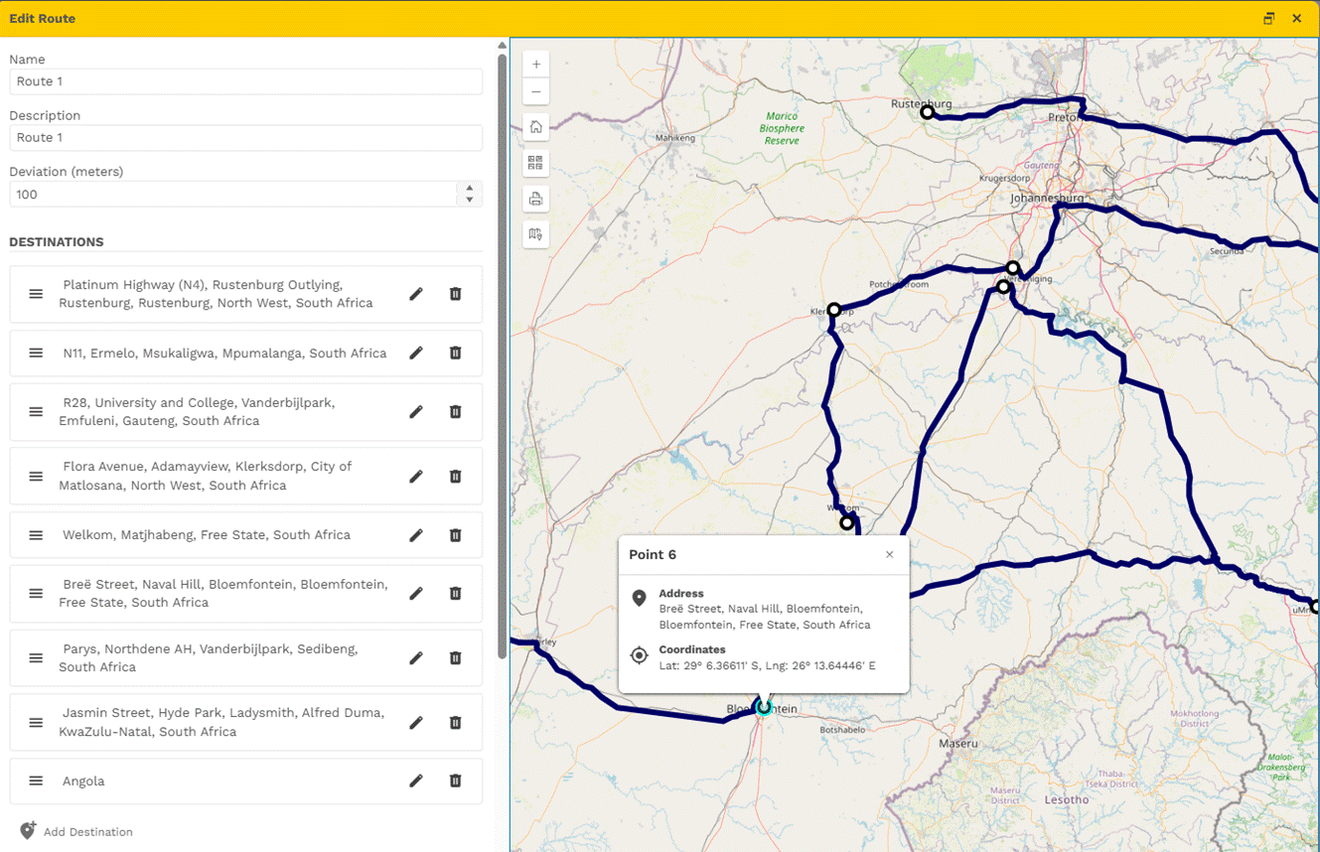Click the 'DESTINATIONS' section heading
1320x852 pixels.
[57, 241]
